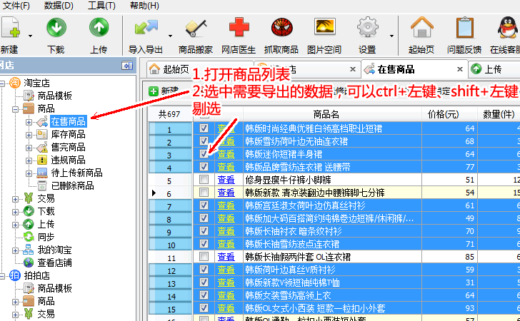Uncheck the checkbox in row 2
Image resolution: width=520 pixels, height=321 pixels.
click(x=204, y=141)
